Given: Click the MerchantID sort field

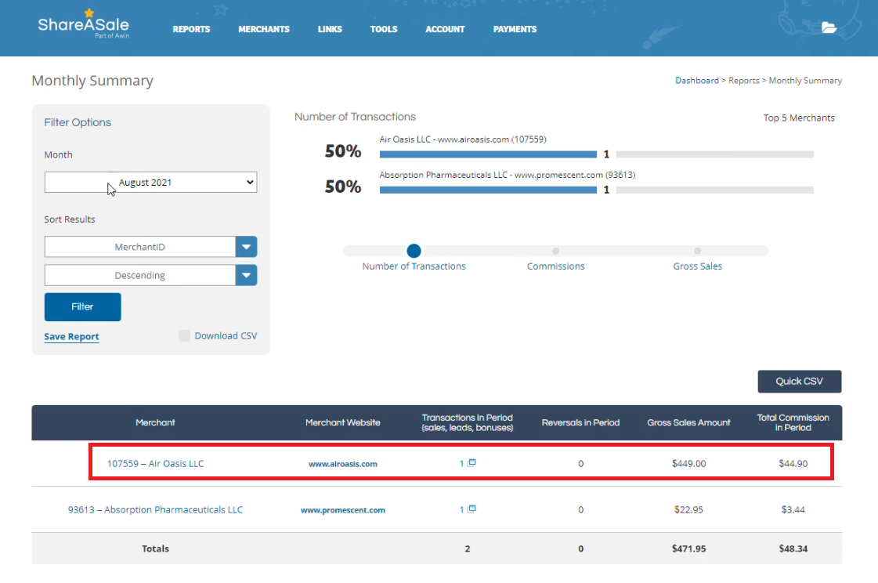Looking at the screenshot, I should coord(140,247).
